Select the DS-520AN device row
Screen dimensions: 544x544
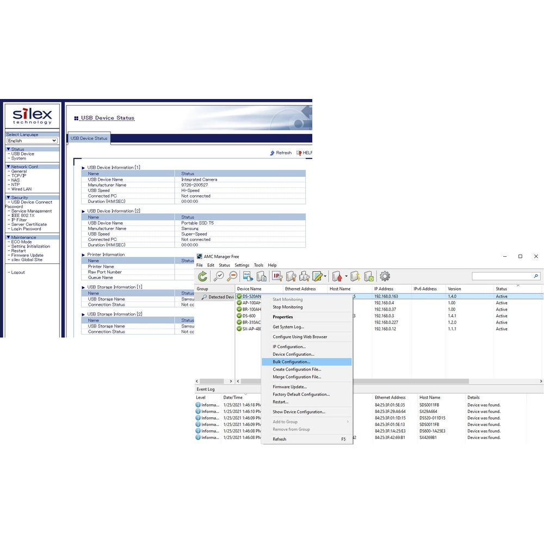(390, 296)
